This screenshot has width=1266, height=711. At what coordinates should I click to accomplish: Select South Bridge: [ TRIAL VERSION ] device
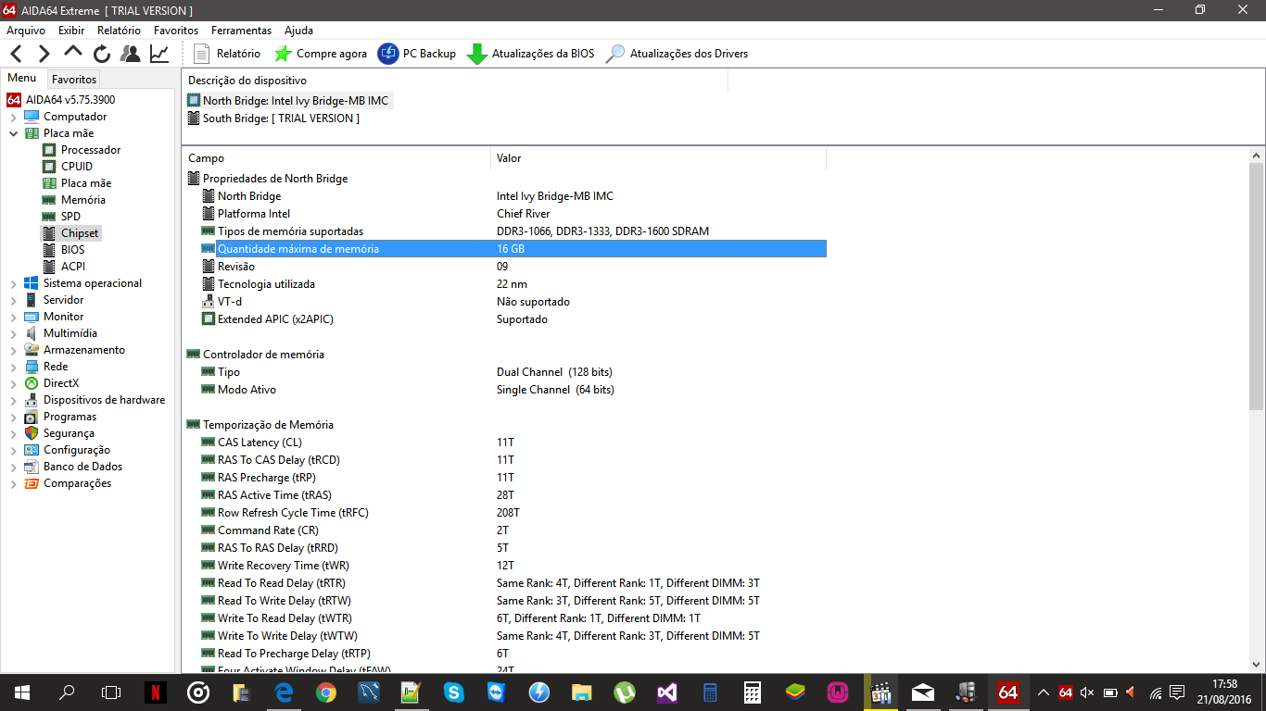[273, 118]
